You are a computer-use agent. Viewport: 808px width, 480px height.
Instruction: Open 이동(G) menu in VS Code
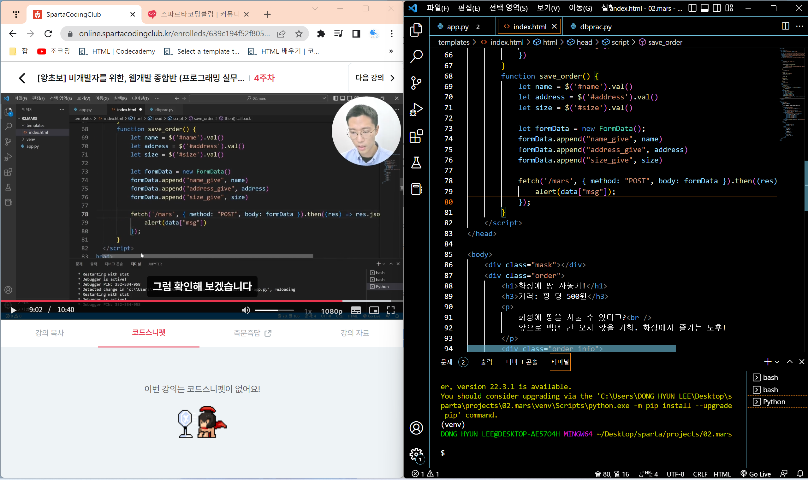[x=580, y=8]
